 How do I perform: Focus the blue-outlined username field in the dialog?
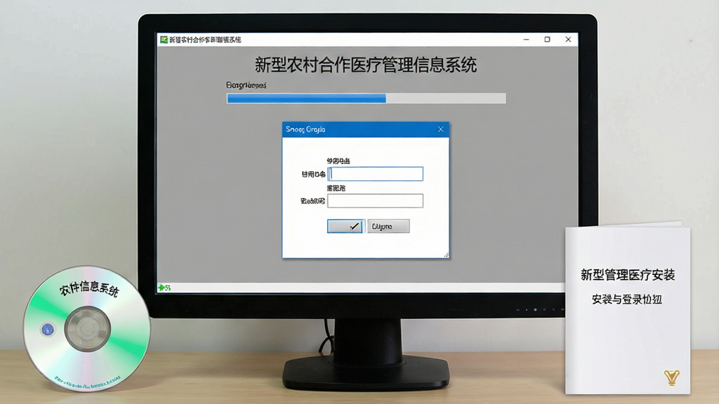pyautogui.click(x=375, y=174)
